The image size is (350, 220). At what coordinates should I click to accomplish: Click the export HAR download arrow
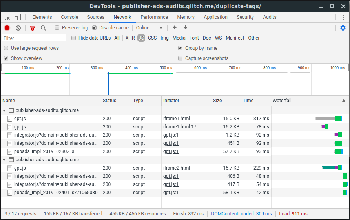(x=186, y=28)
